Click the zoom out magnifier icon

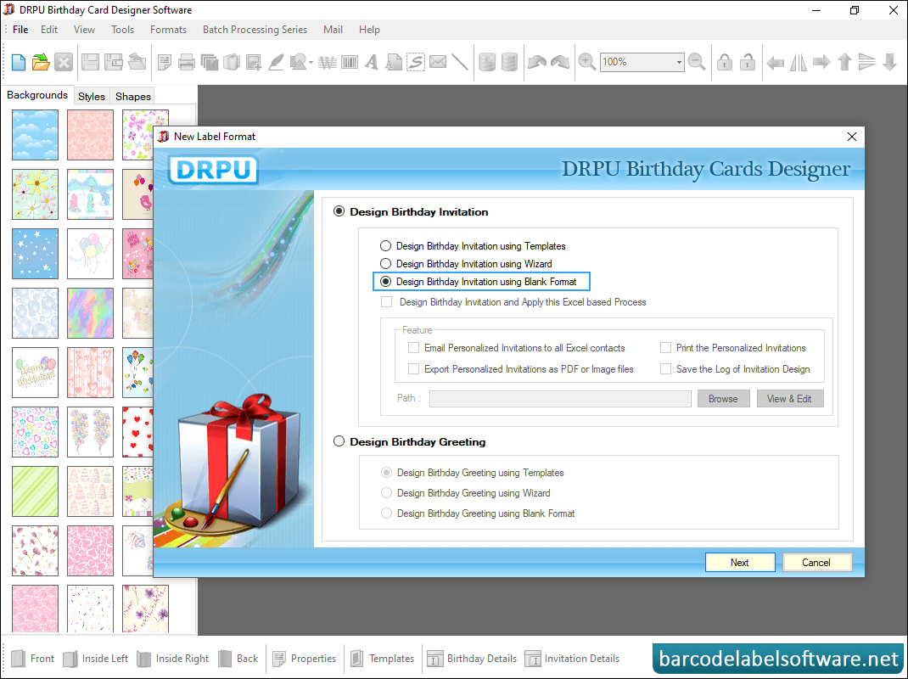(x=697, y=62)
